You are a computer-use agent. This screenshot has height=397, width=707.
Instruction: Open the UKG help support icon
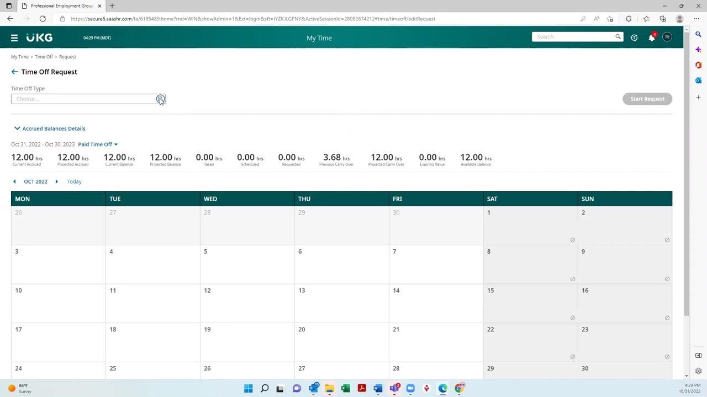[x=634, y=37]
